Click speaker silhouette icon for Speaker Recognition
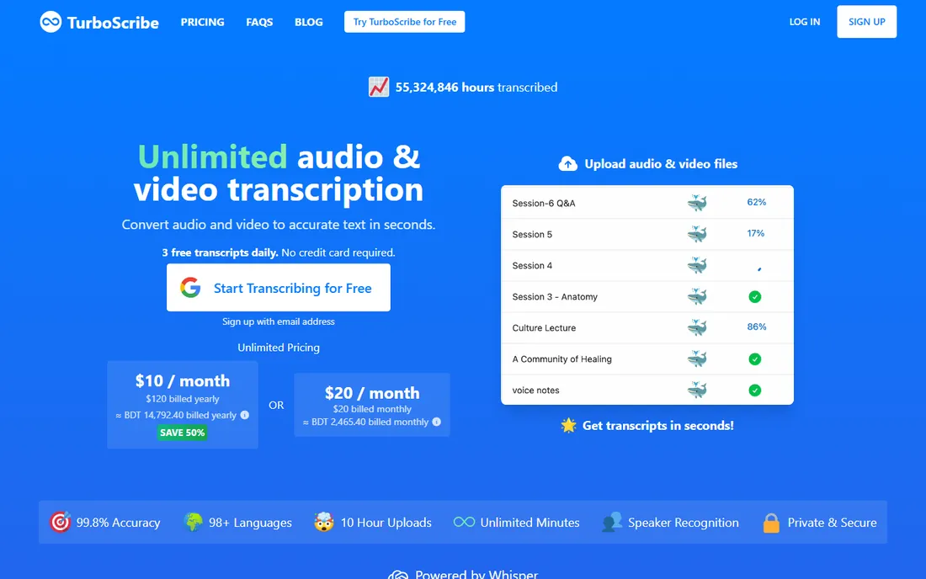Viewport: 926px width, 579px height. [612, 522]
